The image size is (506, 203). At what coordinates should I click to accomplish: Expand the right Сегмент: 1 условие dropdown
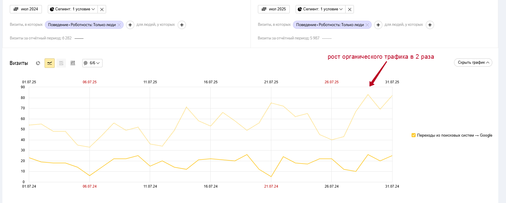pos(320,9)
